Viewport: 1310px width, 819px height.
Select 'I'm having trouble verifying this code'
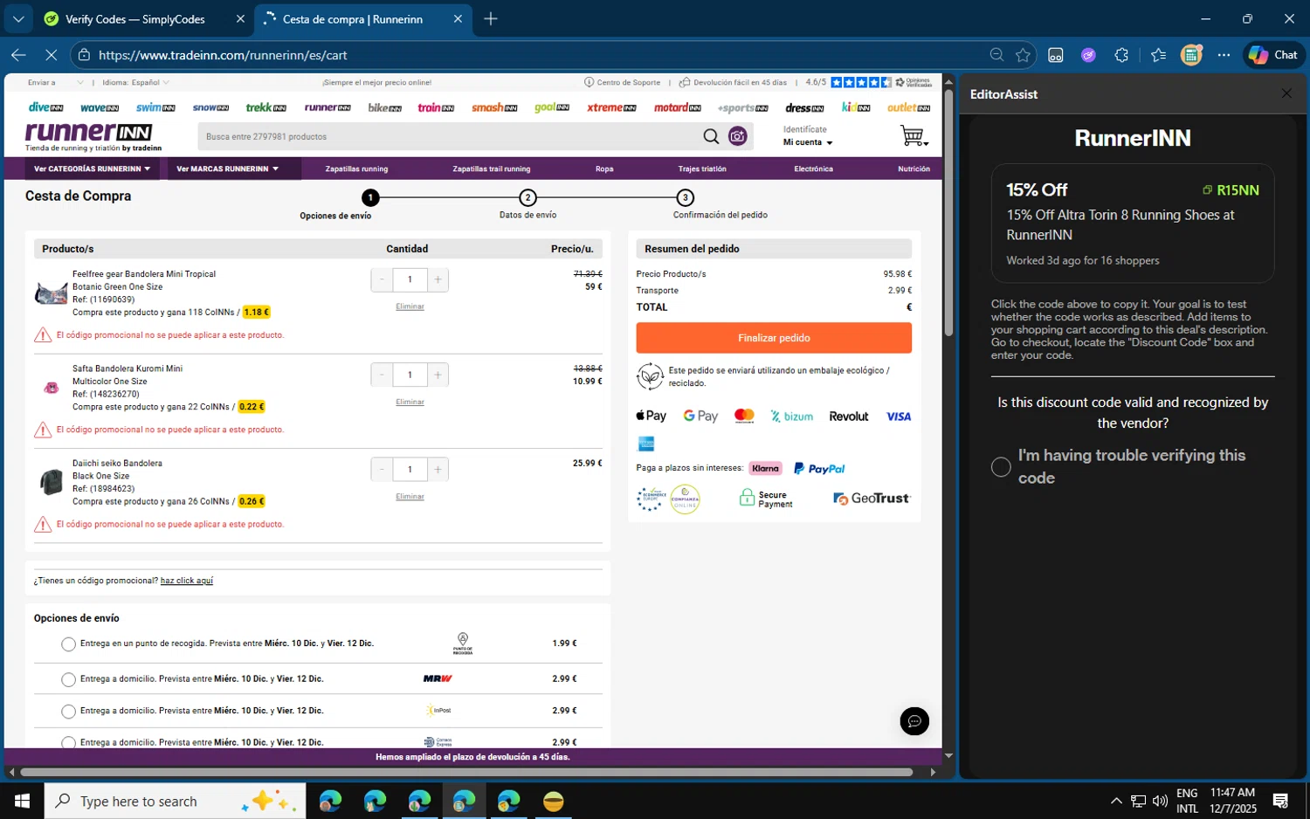point(1001,467)
